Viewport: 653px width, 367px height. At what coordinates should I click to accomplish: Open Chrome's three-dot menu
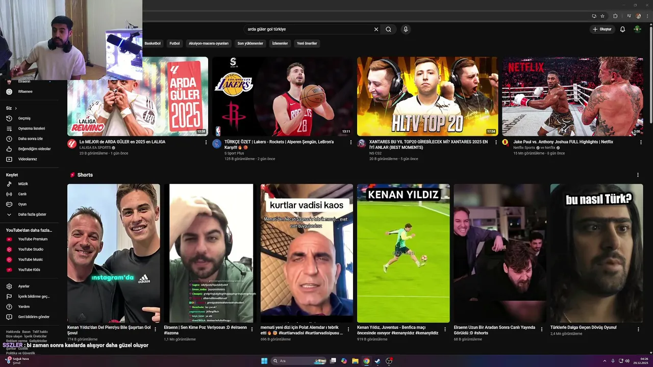coord(647,16)
